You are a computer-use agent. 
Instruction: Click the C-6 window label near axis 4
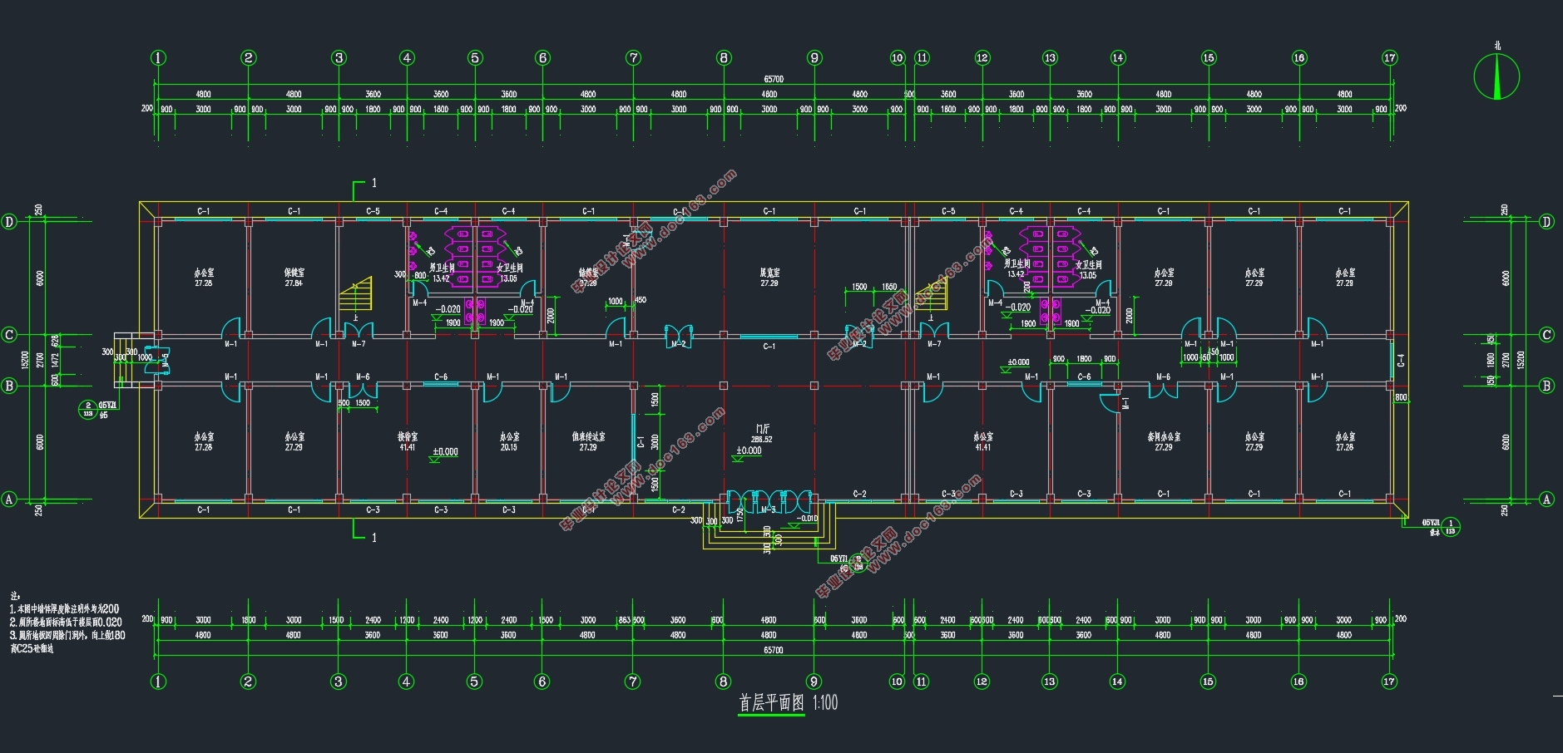(441, 377)
